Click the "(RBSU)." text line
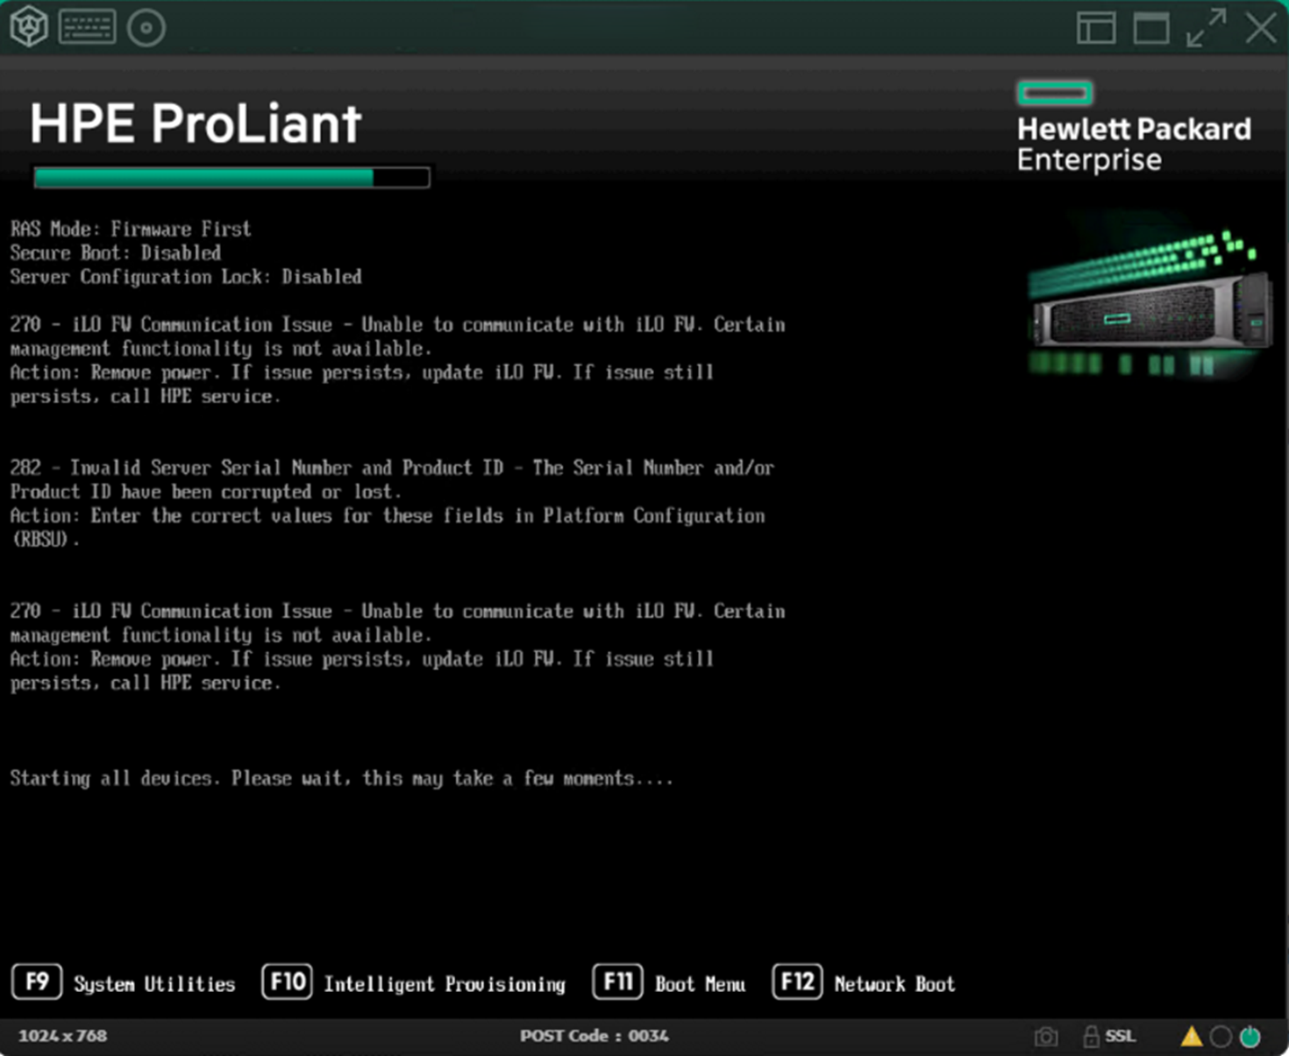 pos(45,540)
